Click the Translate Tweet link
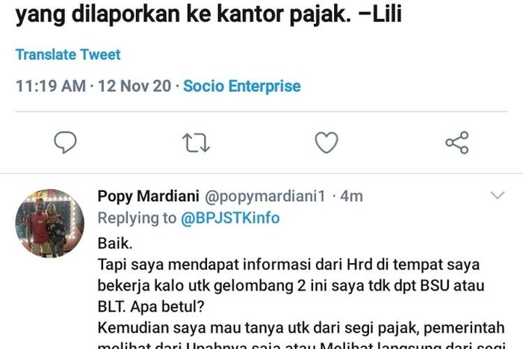This screenshot has height=349, width=523. (x=68, y=55)
